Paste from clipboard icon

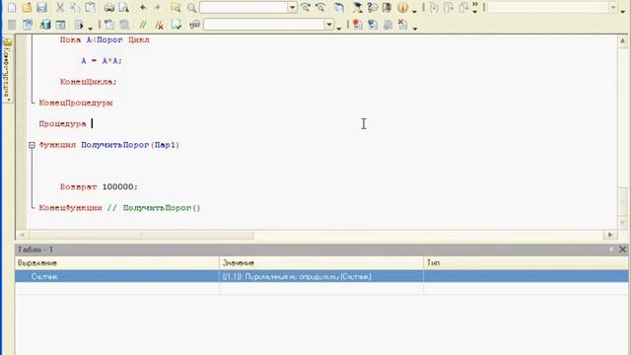pyautogui.click(x=90, y=7)
